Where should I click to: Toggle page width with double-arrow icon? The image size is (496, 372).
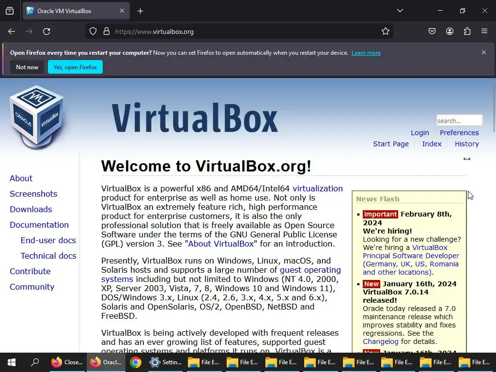[467, 159]
